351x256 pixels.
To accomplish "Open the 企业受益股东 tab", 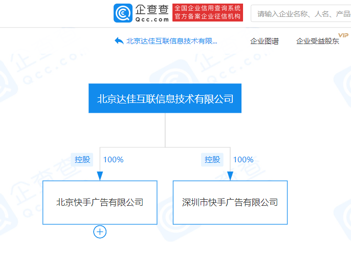I will (317, 41).
